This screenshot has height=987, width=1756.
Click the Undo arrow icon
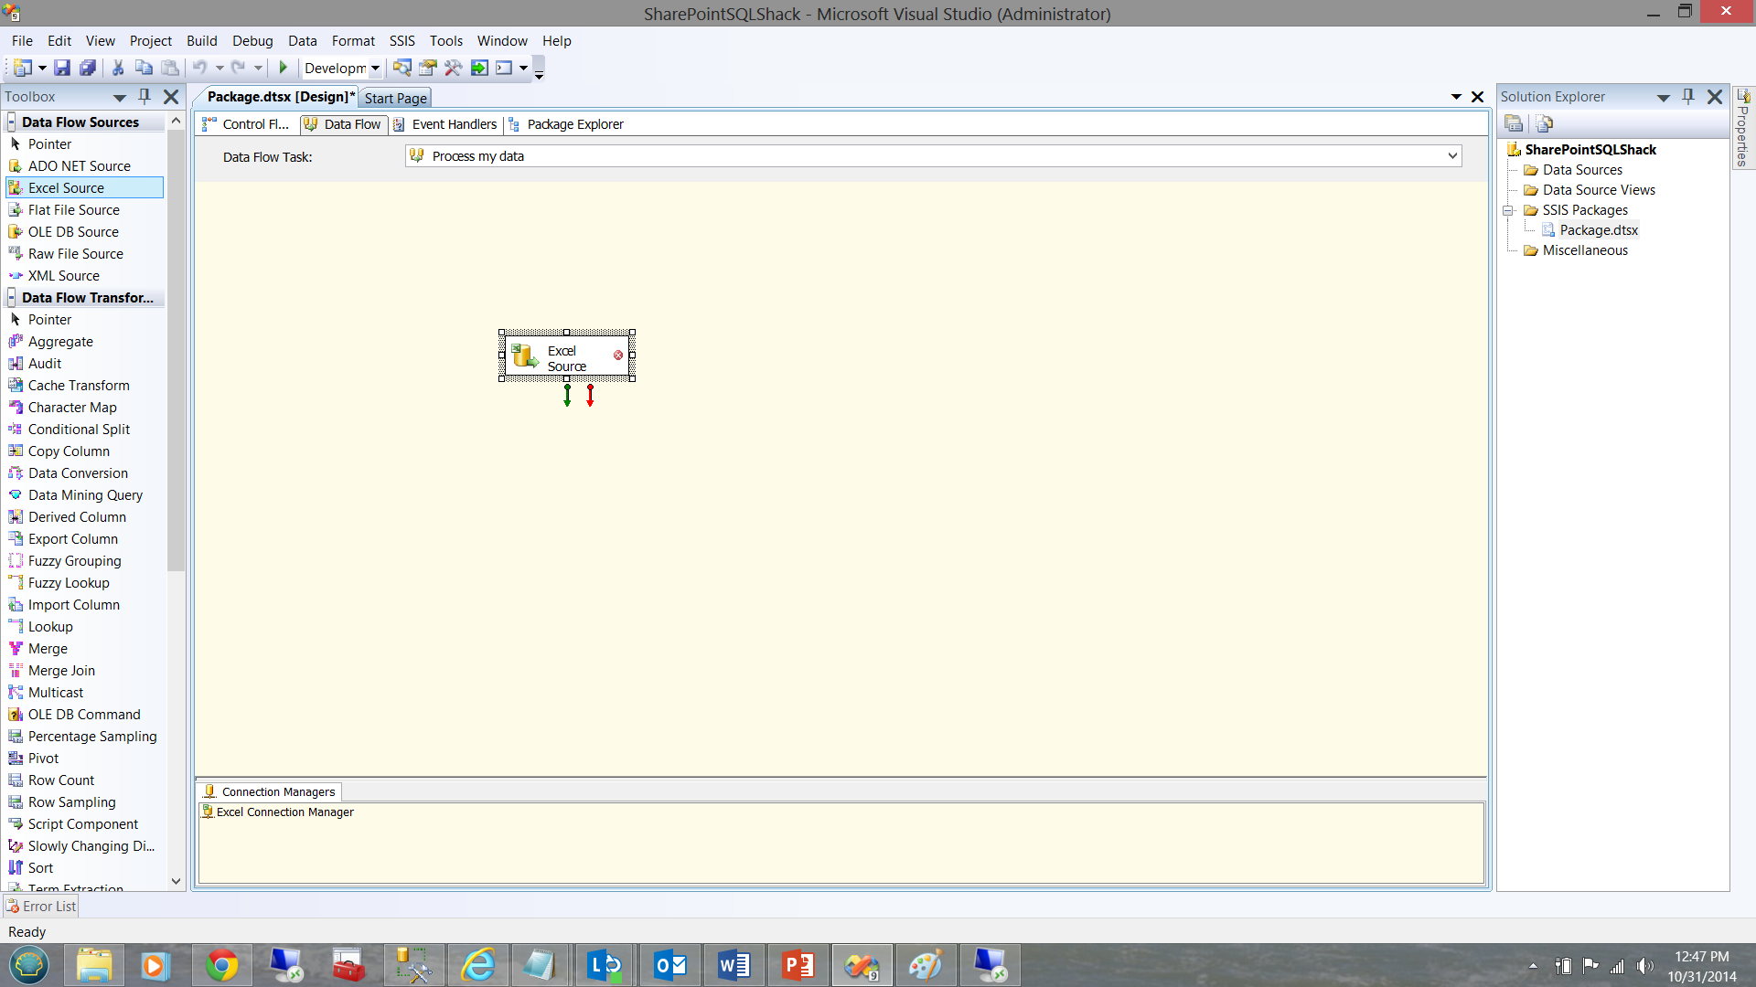coord(199,68)
